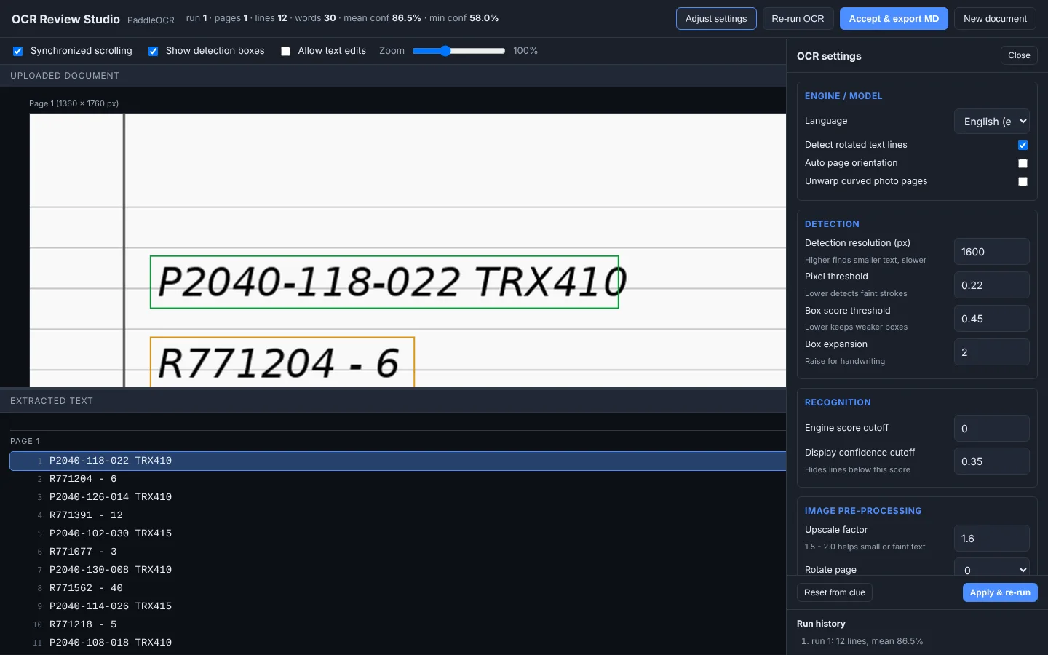Edit Box expansion value field
Viewport: 1048px width, 655px height.
(x=992, y=352)
